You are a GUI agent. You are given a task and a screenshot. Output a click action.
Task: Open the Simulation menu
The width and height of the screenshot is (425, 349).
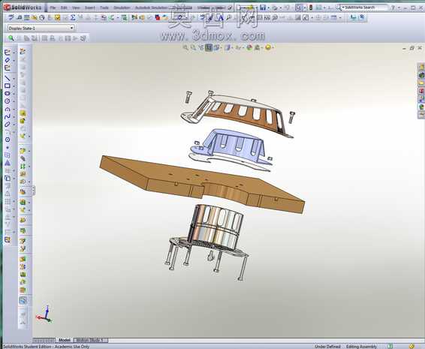(x=122, y=8)
